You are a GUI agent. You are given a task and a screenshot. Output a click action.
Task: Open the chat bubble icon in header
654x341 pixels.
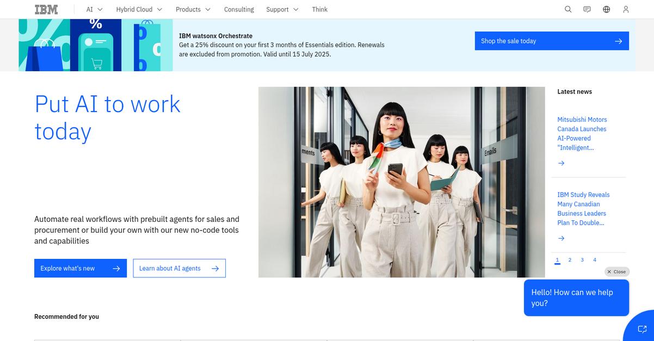pos(587,9)
